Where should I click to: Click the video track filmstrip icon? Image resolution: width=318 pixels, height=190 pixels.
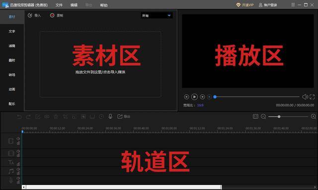coord(11,141)
